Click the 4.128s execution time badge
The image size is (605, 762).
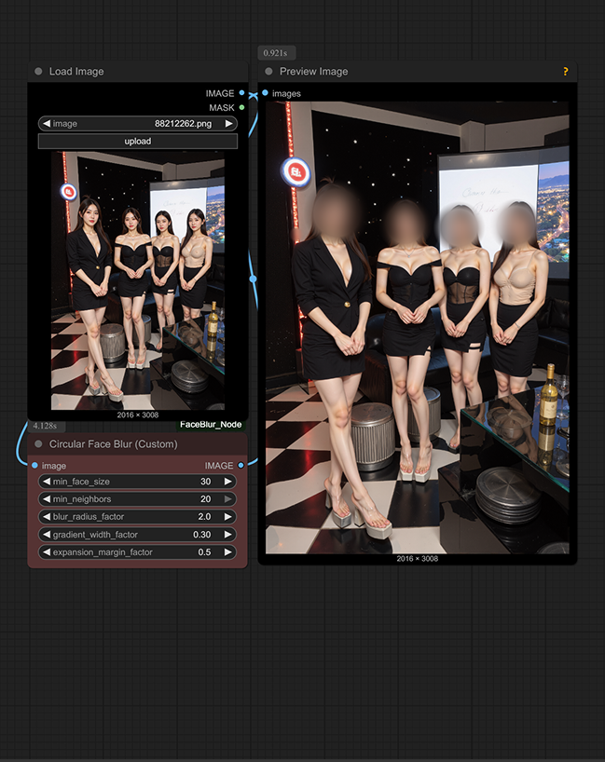(46, 426)
